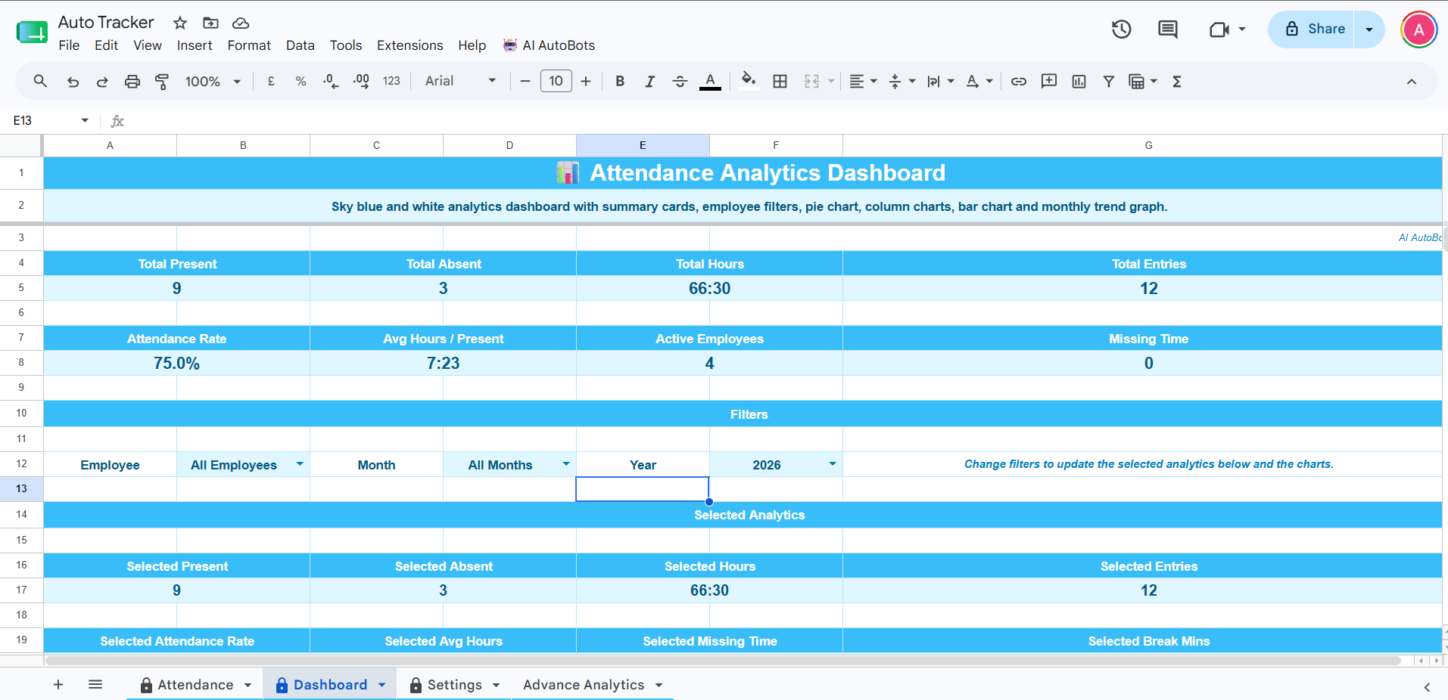Switch to the Attendance sheet tab
The image size is (1448, 700).
click(x=195, y=685)
